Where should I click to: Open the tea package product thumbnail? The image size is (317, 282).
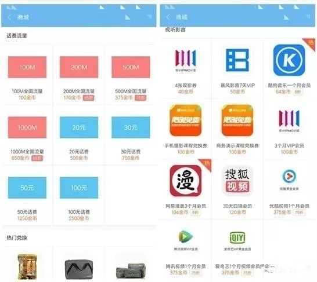pos(27,267)
